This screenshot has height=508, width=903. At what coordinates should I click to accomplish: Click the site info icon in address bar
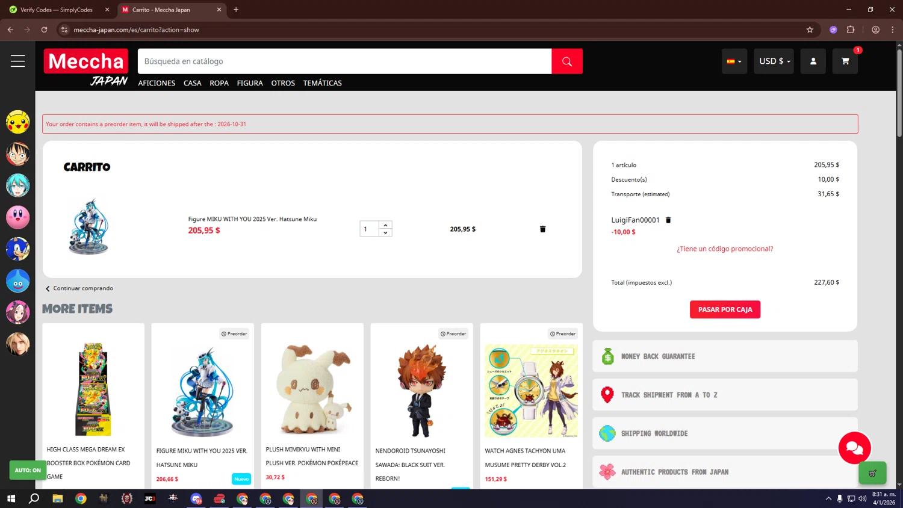click(64, 29)
